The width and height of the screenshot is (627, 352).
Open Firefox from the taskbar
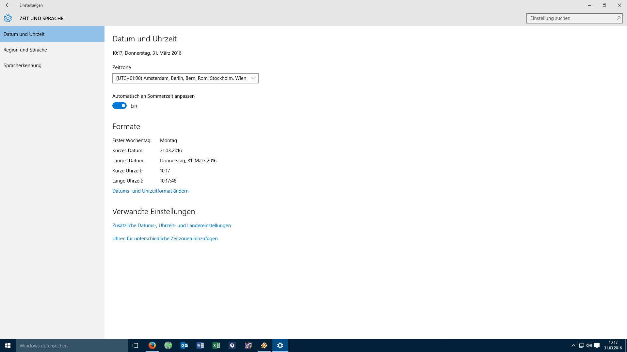coord(152,345)
